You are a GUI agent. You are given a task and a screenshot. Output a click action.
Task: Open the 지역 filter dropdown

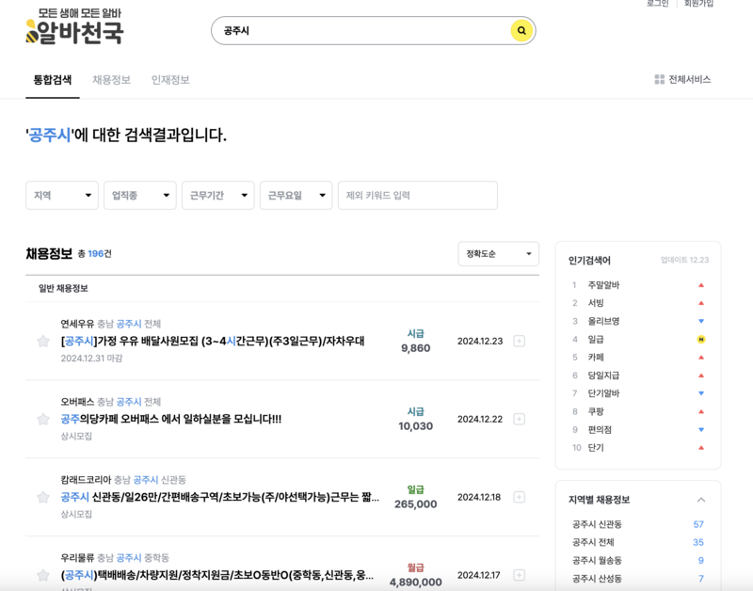pyautogui.click(x=61, y=195)
